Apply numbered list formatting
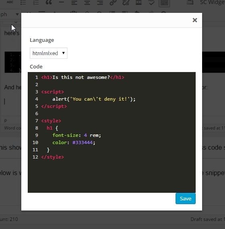The image size is (225, 229). [x=36, y=2]
